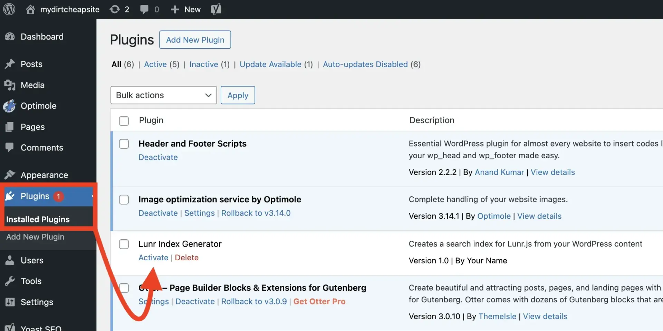
Task: Check the select-all plugins checkbox
Action: coord(124,121)
